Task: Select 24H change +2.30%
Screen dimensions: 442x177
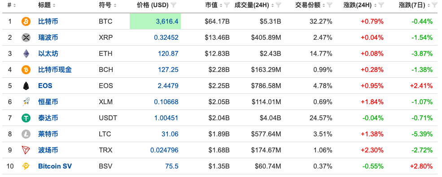Action: 372,150
